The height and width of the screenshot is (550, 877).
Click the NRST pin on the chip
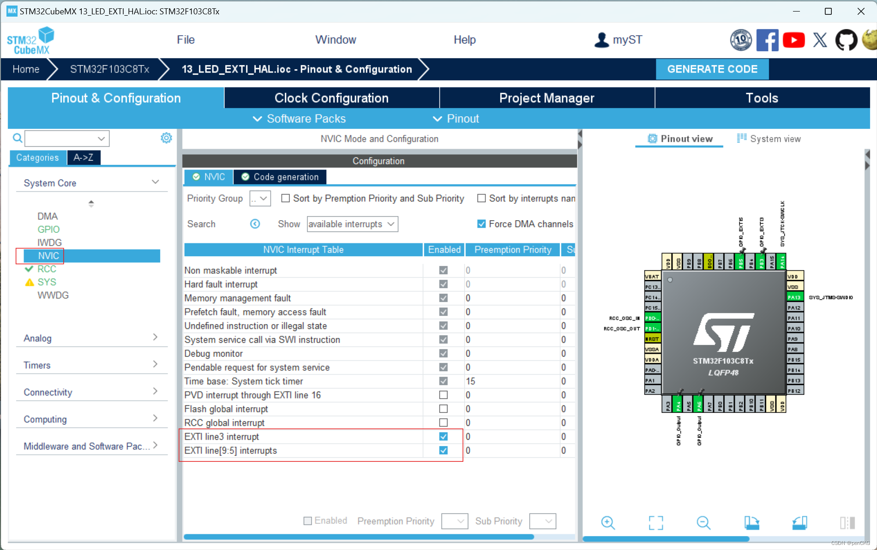653,339
